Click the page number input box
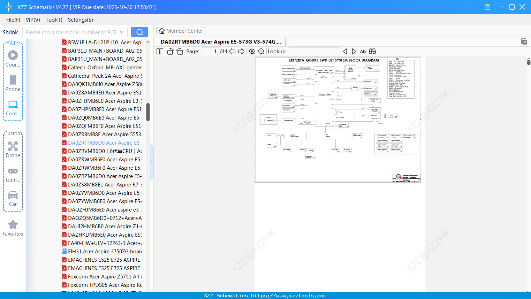Image resolution: width=531 pixels, height=299 pixels. tap(210, 52)
